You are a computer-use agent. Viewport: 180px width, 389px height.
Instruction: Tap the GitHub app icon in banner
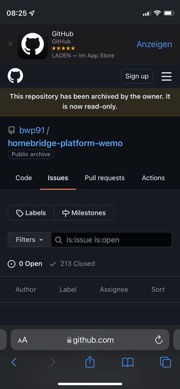pyautogui.click(x=33, y=44)
